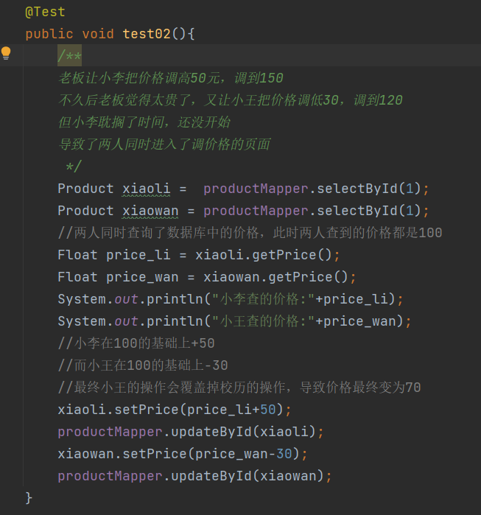Image resolution: width=481 pixels, height=515 pixels.
Task: Click the Javadoc closing */ marker
Action: (74, 167)
